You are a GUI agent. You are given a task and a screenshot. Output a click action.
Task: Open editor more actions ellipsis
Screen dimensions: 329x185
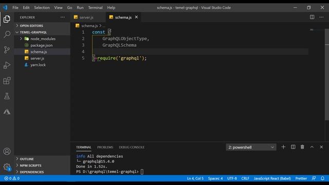[x=321, y=17]
